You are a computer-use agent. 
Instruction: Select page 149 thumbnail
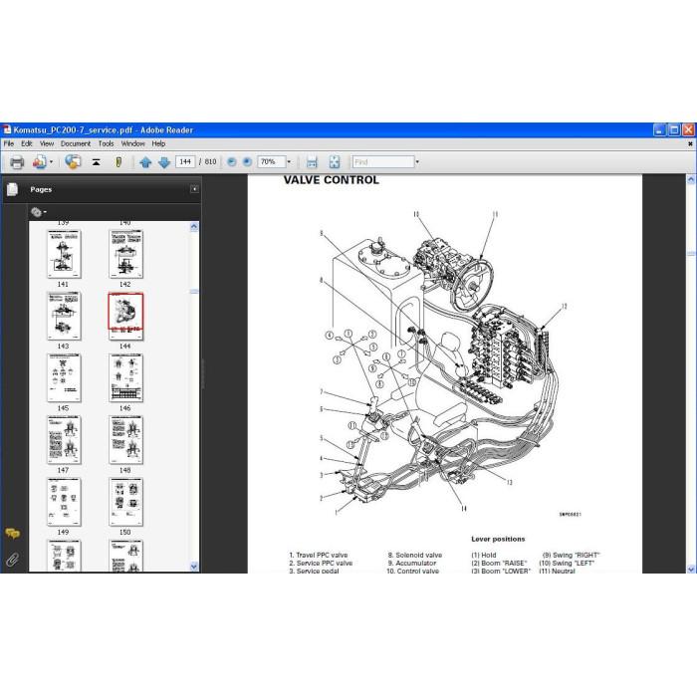64,502
